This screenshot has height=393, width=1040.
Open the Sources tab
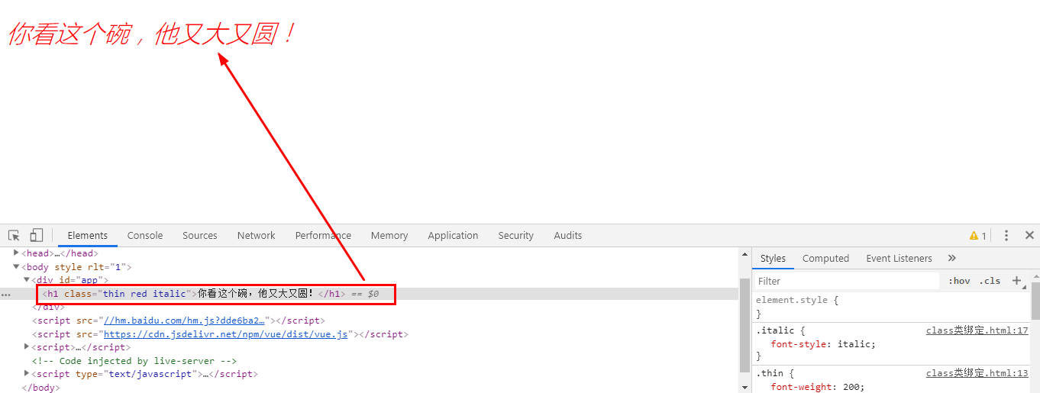(200, 236)
